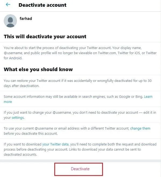Go back using the arrow icon
Image resolution: width=161 pixels, height=177 pixels.
8,5
